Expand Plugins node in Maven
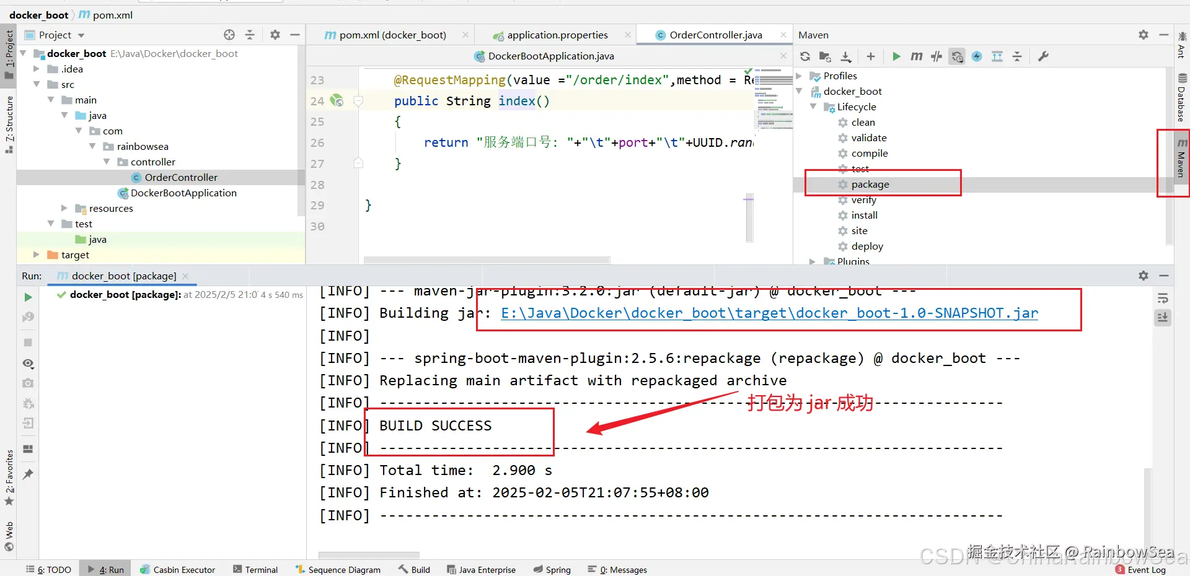 click(x=813, y=261)
